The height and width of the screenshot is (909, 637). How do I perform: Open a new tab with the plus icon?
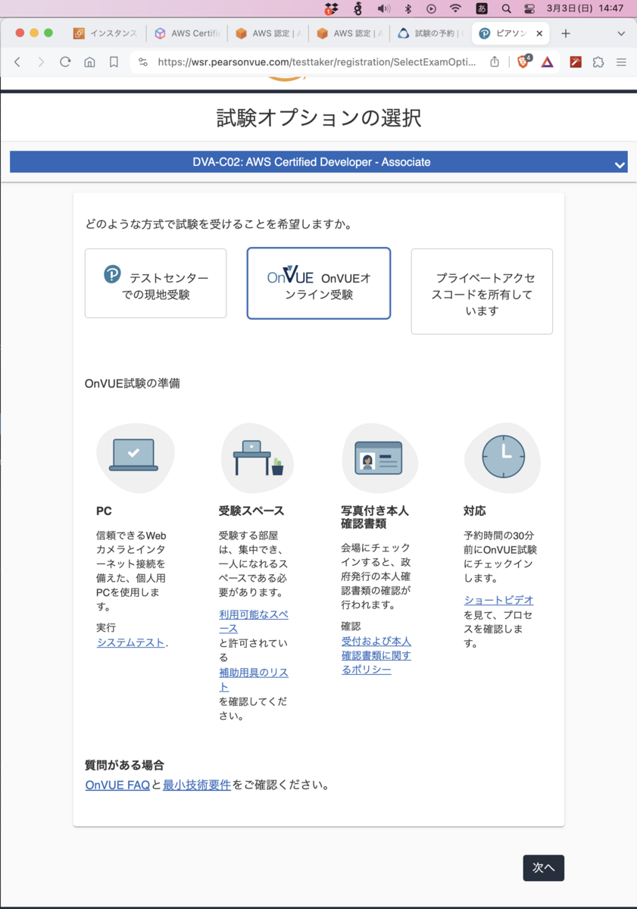(x=565, y=33)
